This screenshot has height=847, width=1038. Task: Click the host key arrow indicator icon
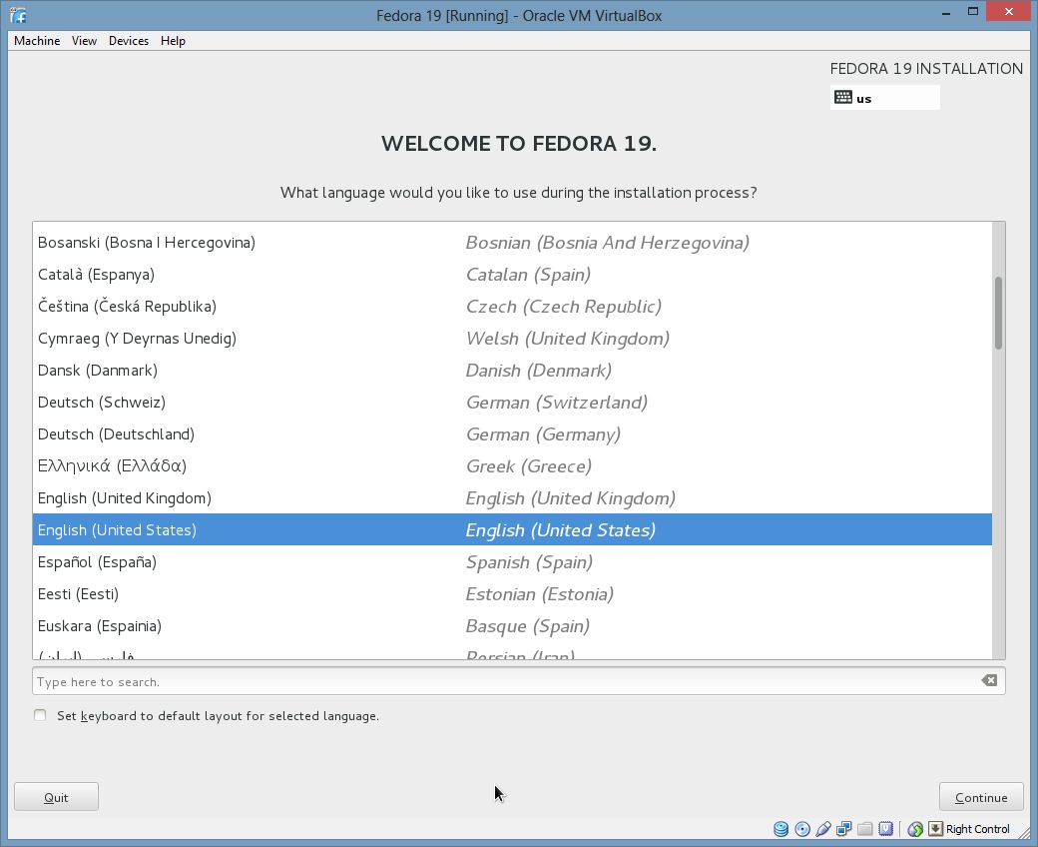[935, 828]
